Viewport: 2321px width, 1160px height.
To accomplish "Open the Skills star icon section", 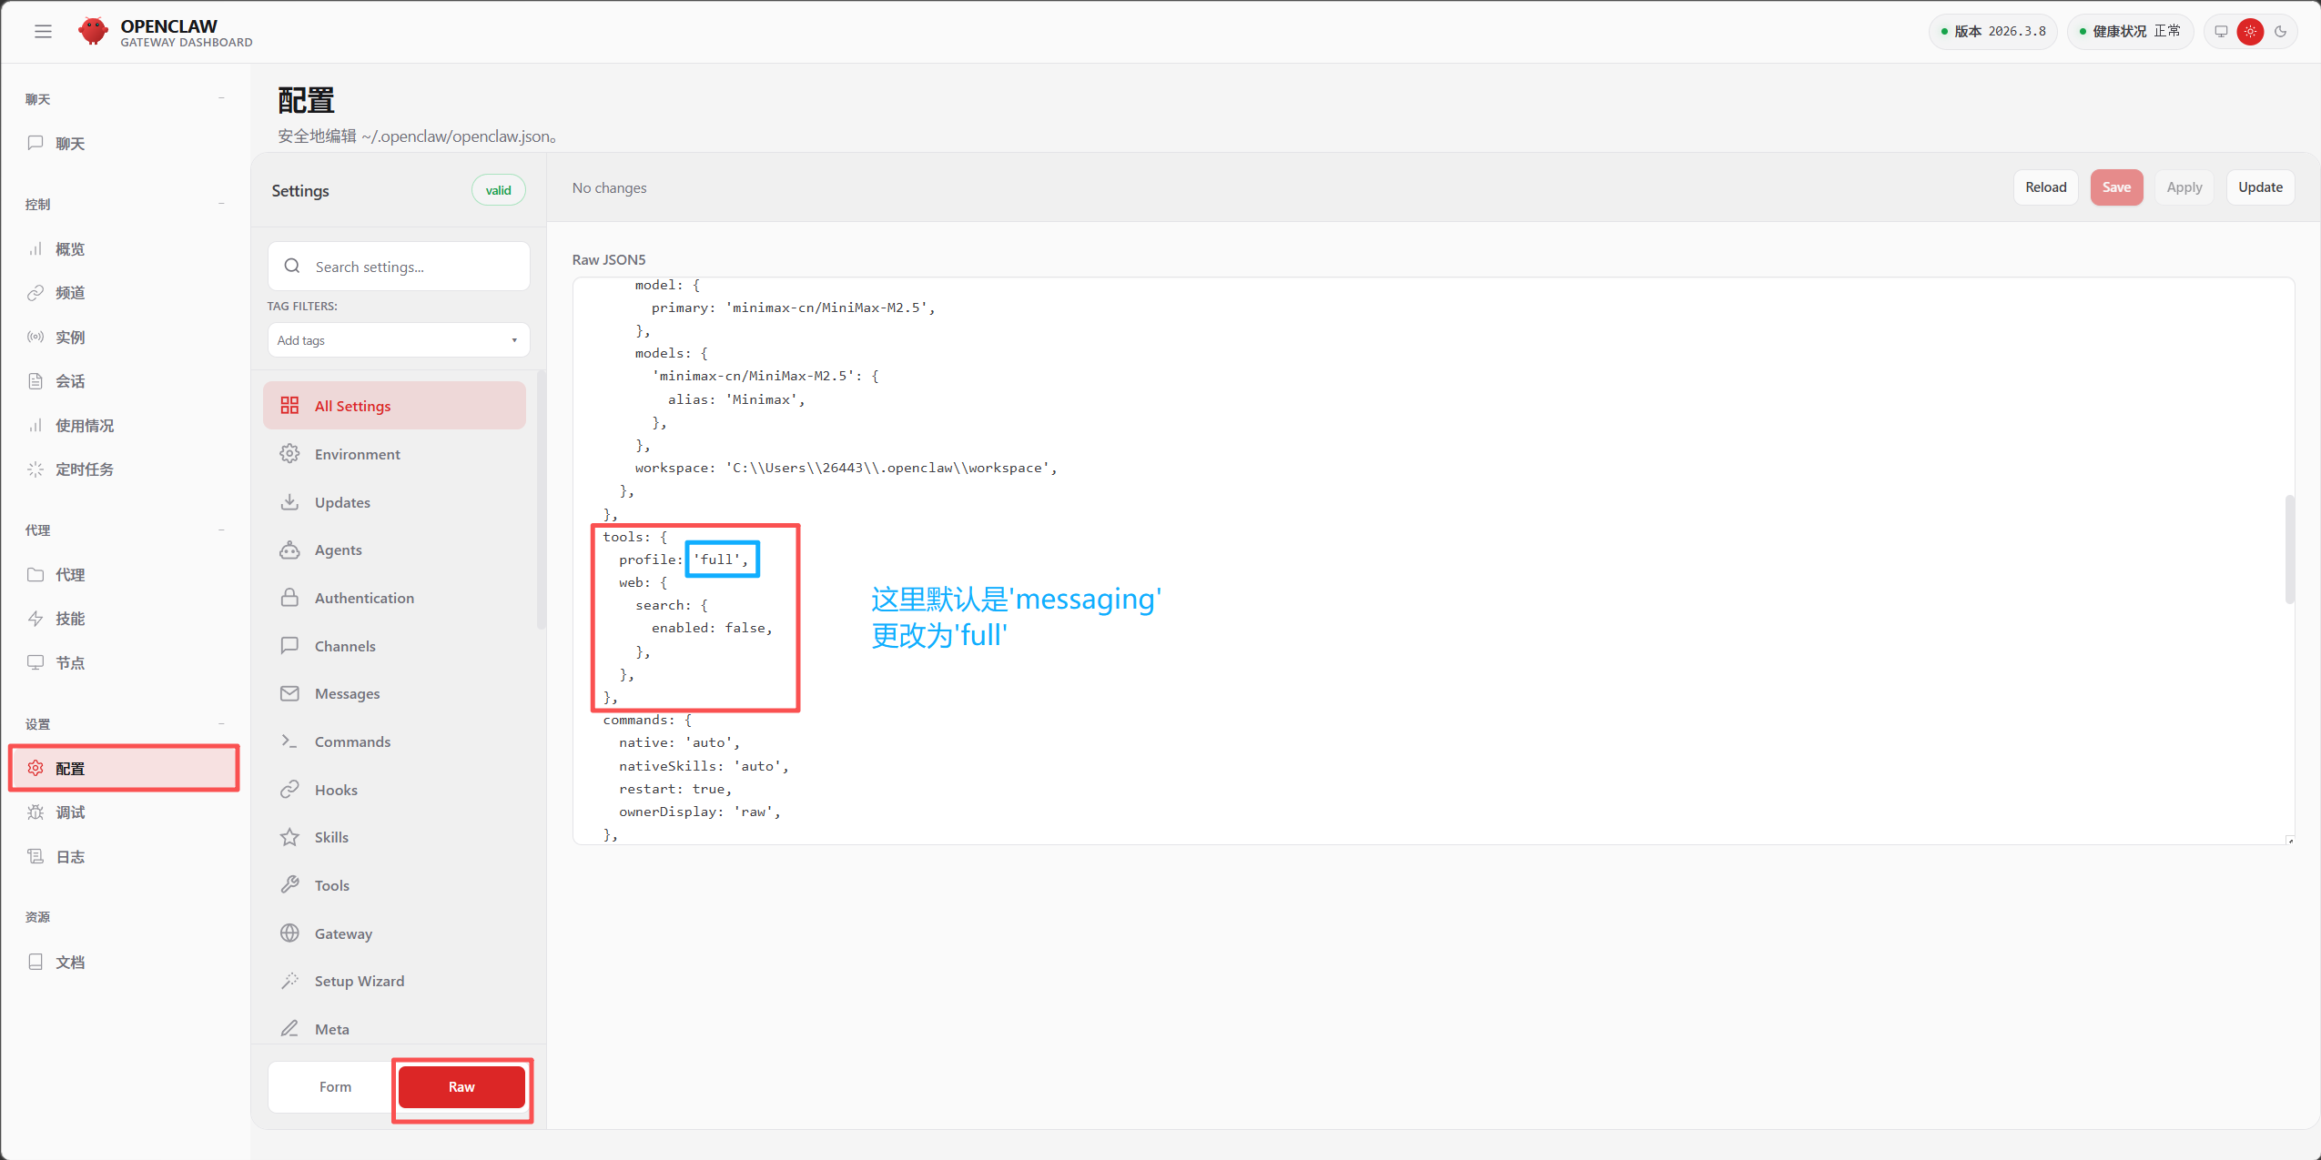I will click(x=331, y=837).
